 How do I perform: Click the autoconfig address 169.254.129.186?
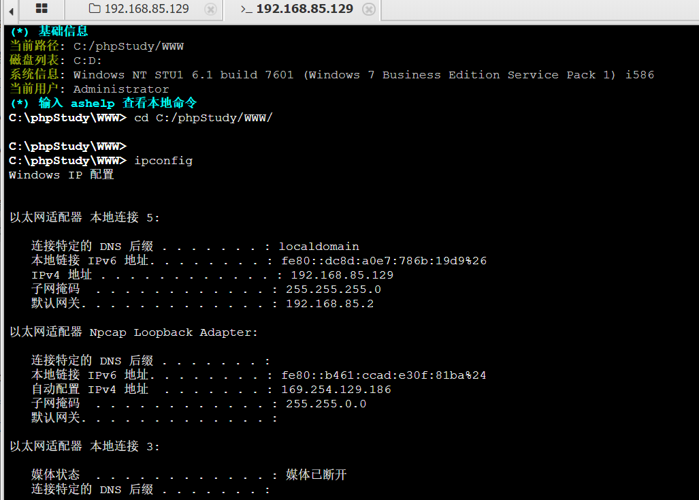tap(336, 390)
